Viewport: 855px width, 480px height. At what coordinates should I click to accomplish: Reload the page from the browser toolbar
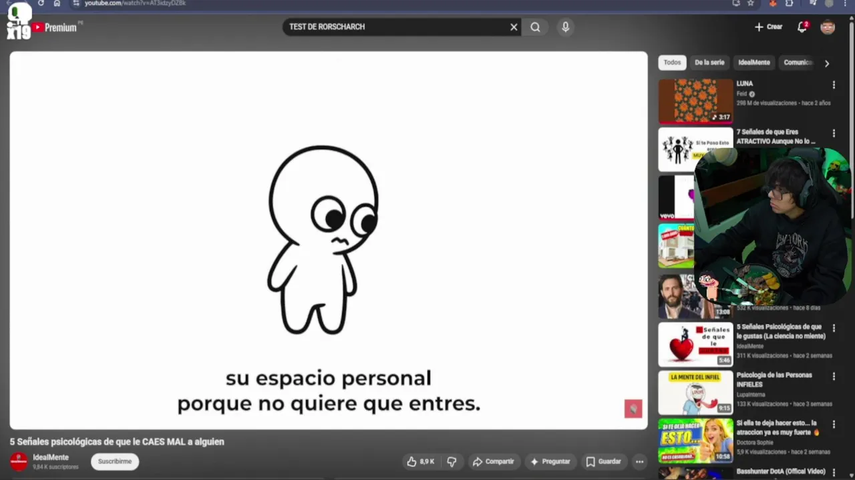point(41,3)
